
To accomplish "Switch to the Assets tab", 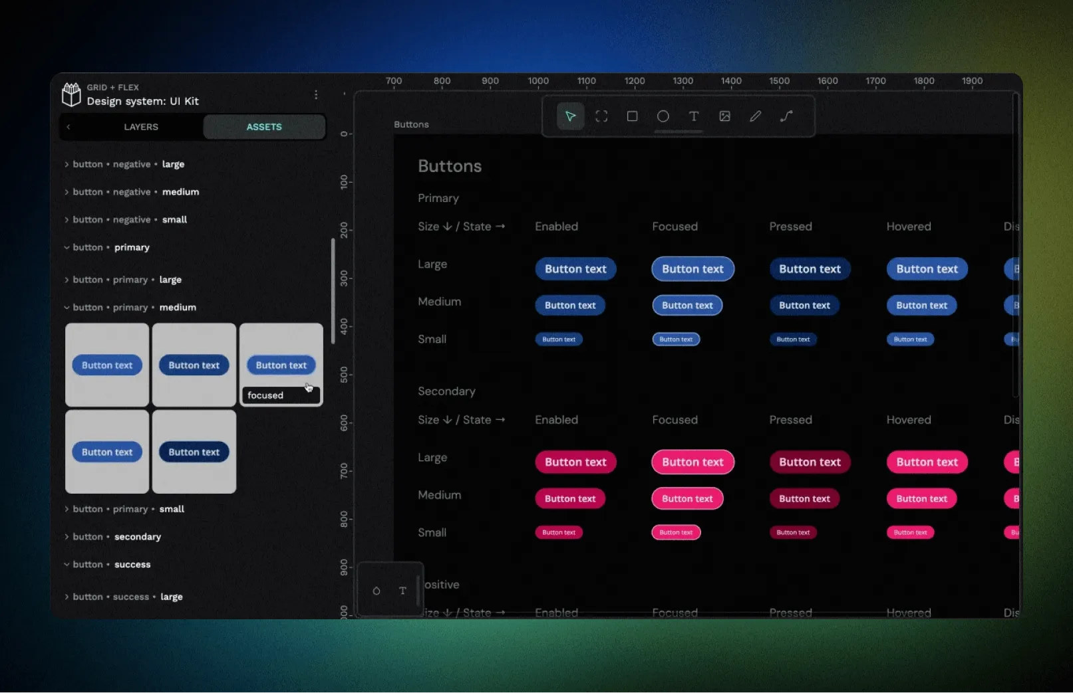I will click(x=264, y=127).
